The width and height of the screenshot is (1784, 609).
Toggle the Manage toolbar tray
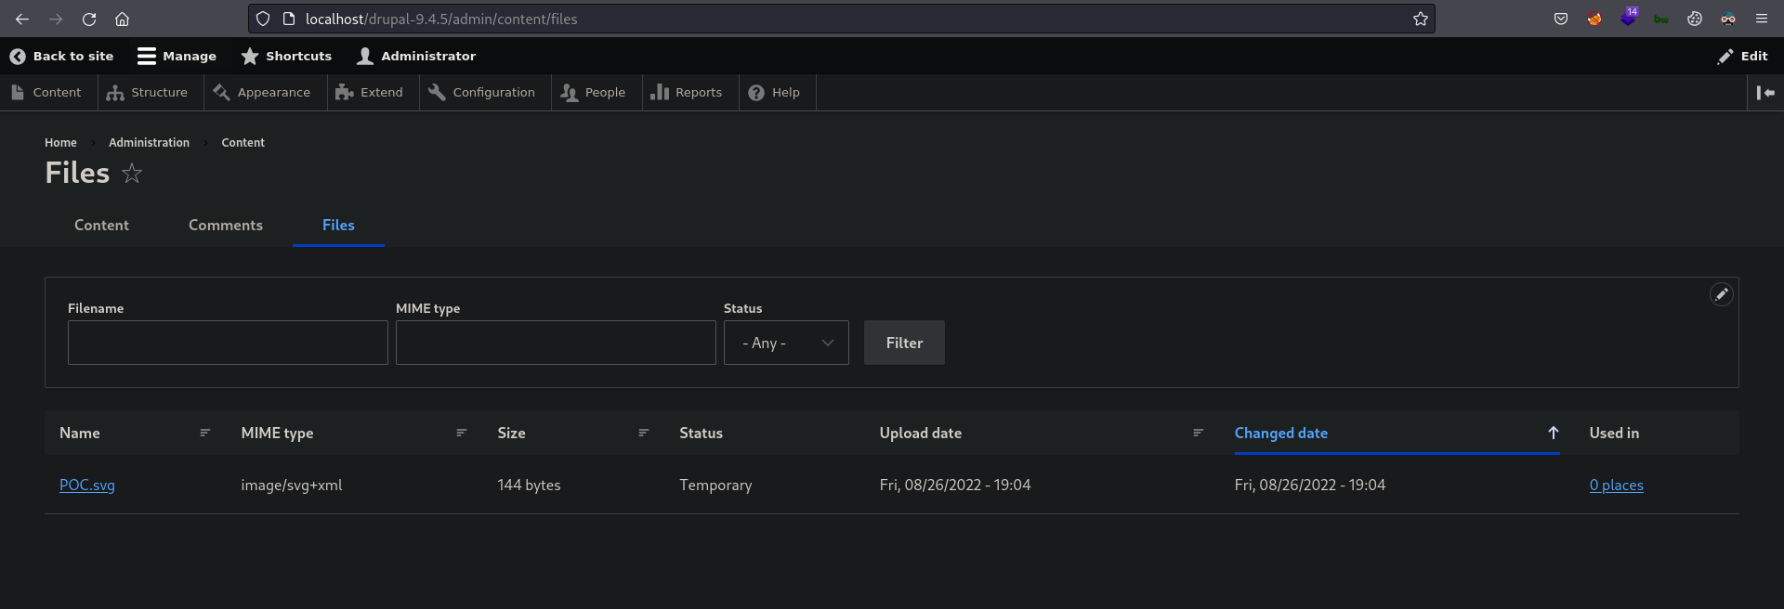[x=177, y=56]
